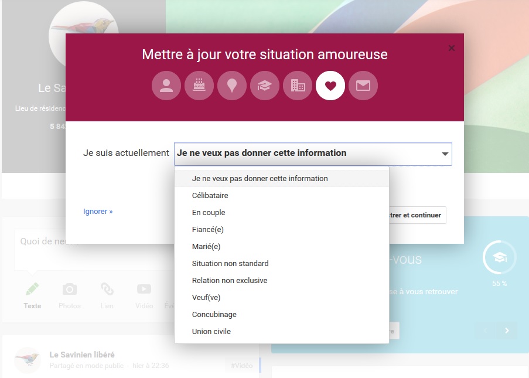This screenshot has width=529, height=378.
Task: Select the location pin icon
Action: pos(231,86)
